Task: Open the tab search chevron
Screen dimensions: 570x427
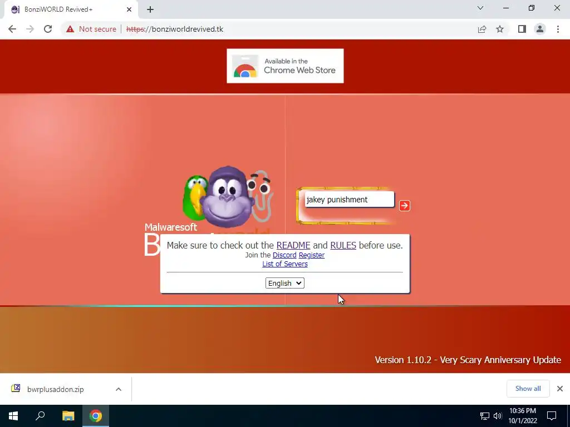Action: click(x=480, y=8)
